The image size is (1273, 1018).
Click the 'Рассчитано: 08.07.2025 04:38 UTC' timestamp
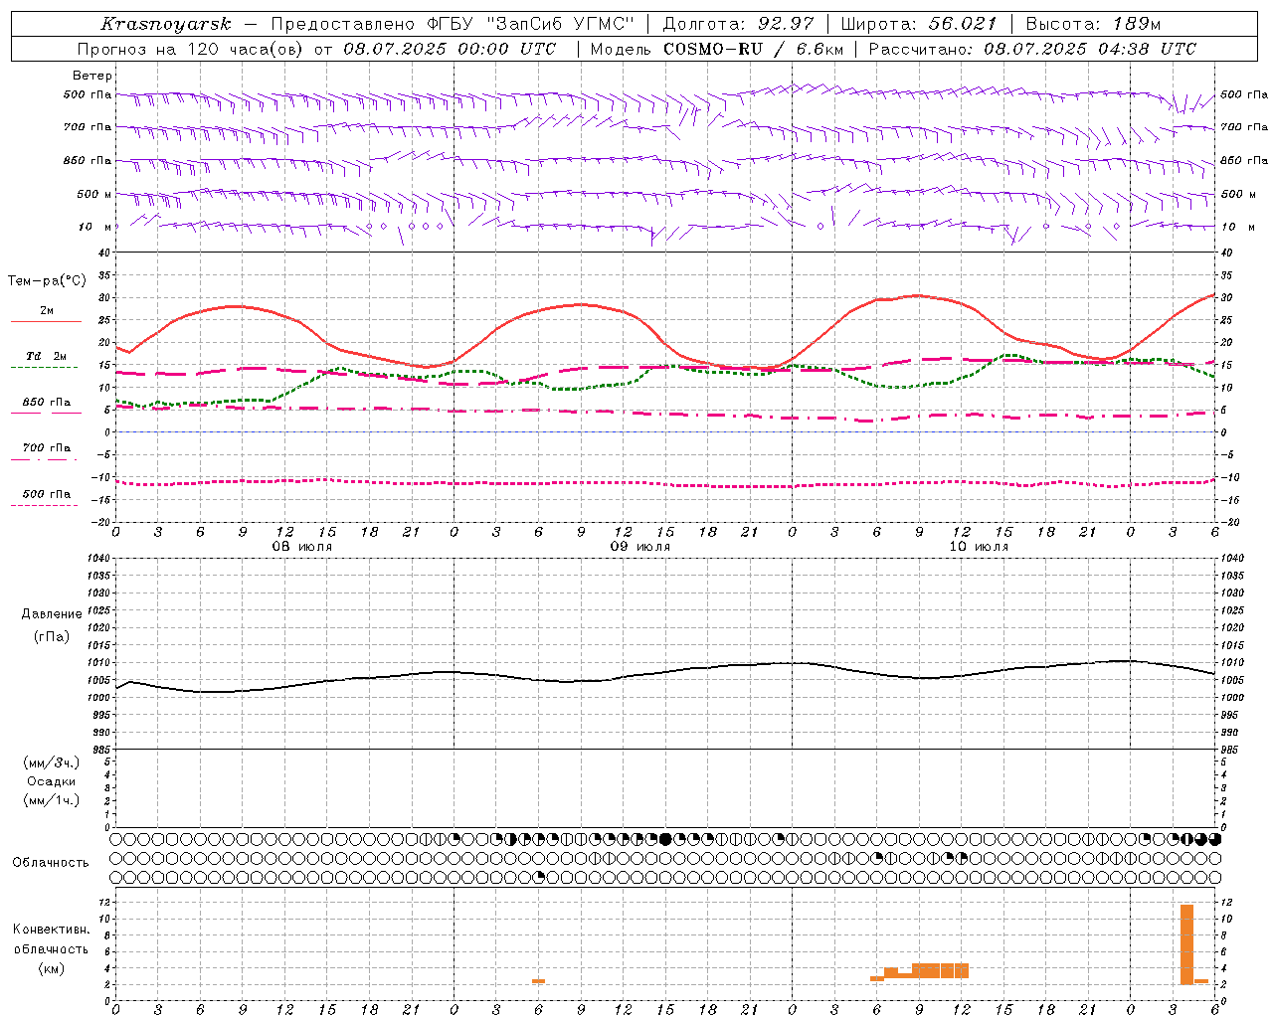coord(1032,49)
